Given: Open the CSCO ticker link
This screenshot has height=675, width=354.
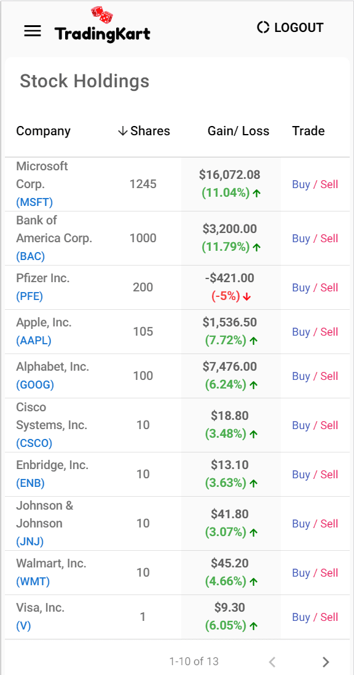Looking at the screenshot, I should (34, 443).
